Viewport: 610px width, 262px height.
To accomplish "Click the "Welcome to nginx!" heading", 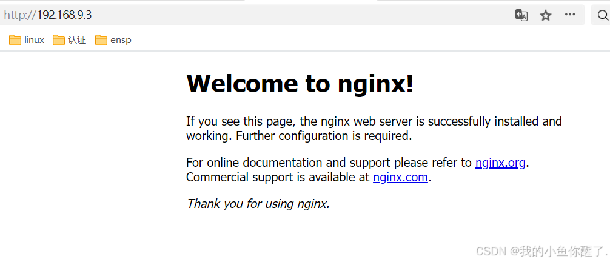I will click(x=300, y=83).
